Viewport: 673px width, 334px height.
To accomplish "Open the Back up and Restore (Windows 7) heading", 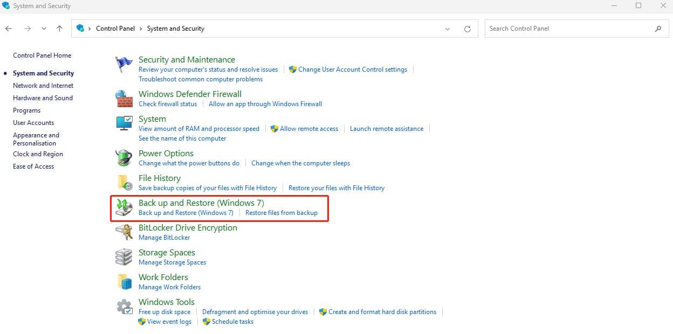I will point(201,203).
